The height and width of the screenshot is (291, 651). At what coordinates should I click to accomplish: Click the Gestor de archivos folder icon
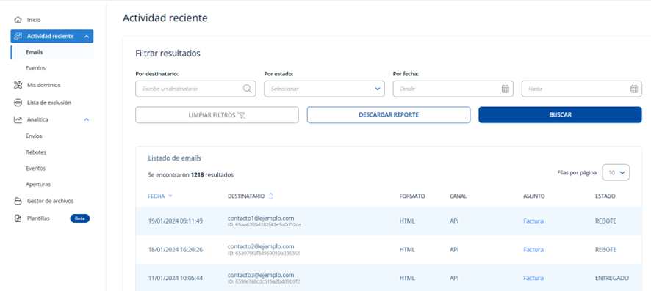[x=18, y=201]
